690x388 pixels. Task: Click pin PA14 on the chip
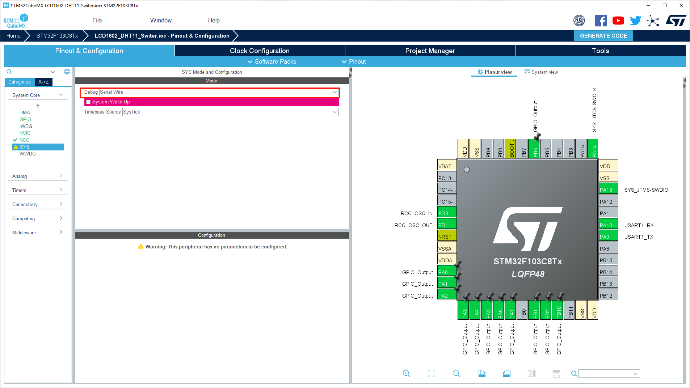[x=593, y=148]
